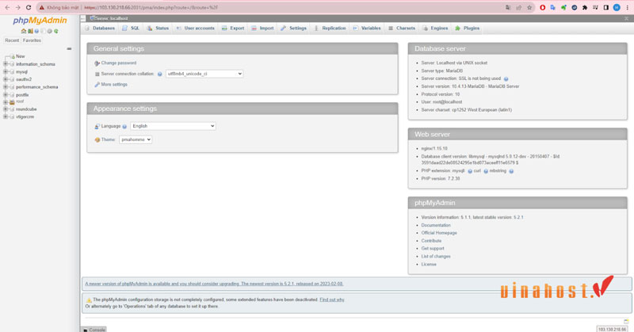
Task: Click the not-secure warning icon in address bar
Action: tap(42, 8)
